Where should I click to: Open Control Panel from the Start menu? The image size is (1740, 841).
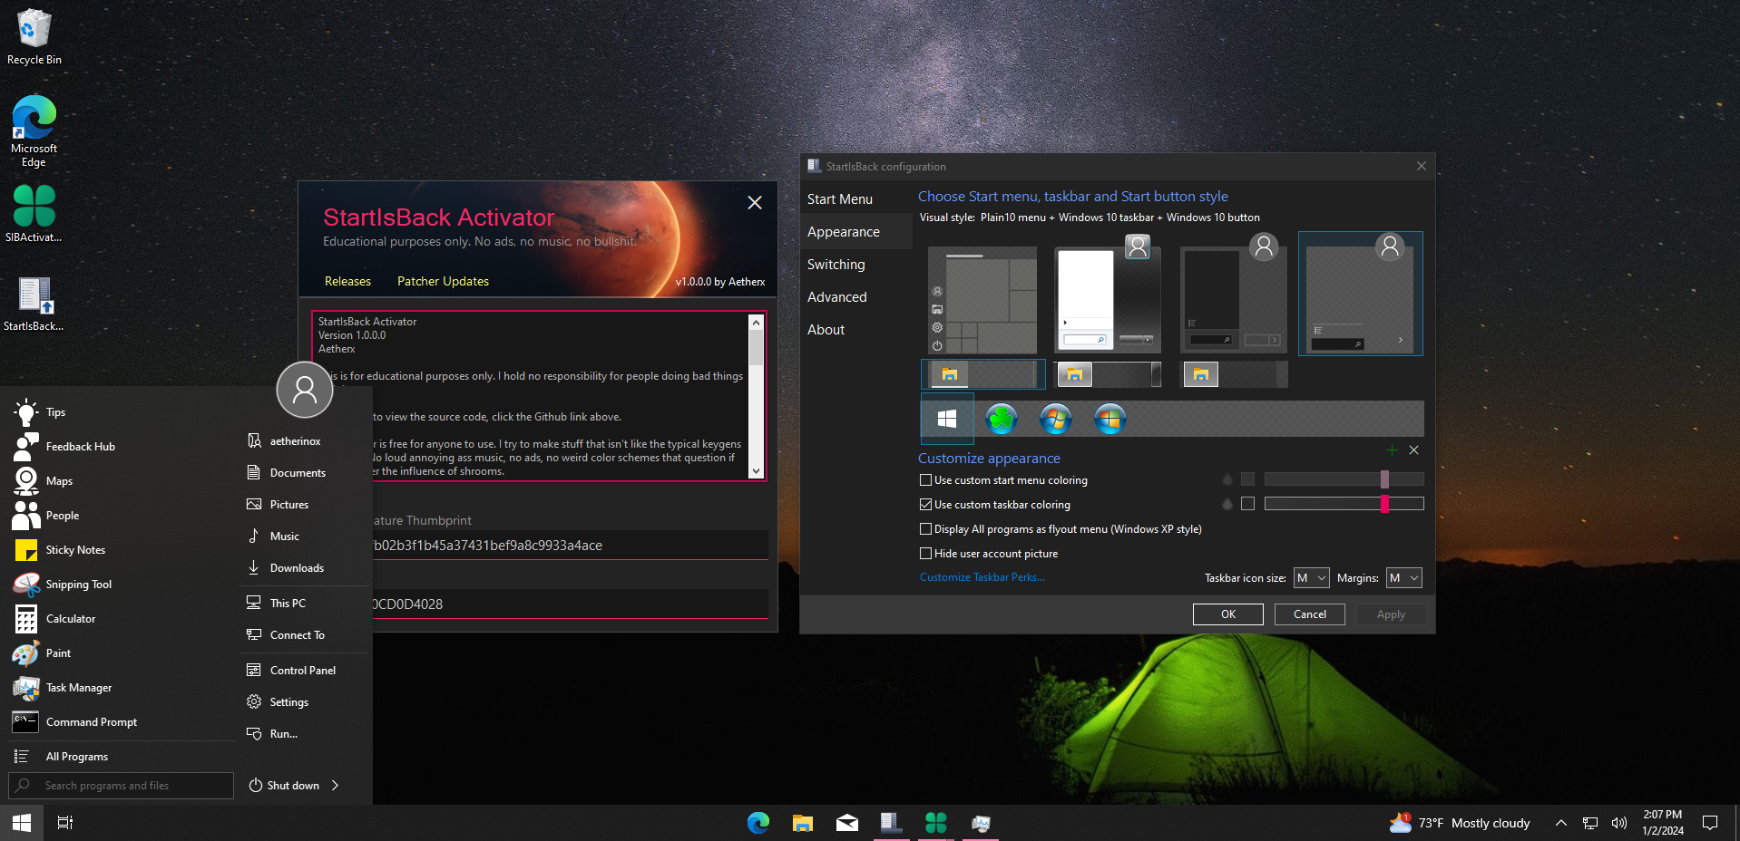tap(305, 671)
